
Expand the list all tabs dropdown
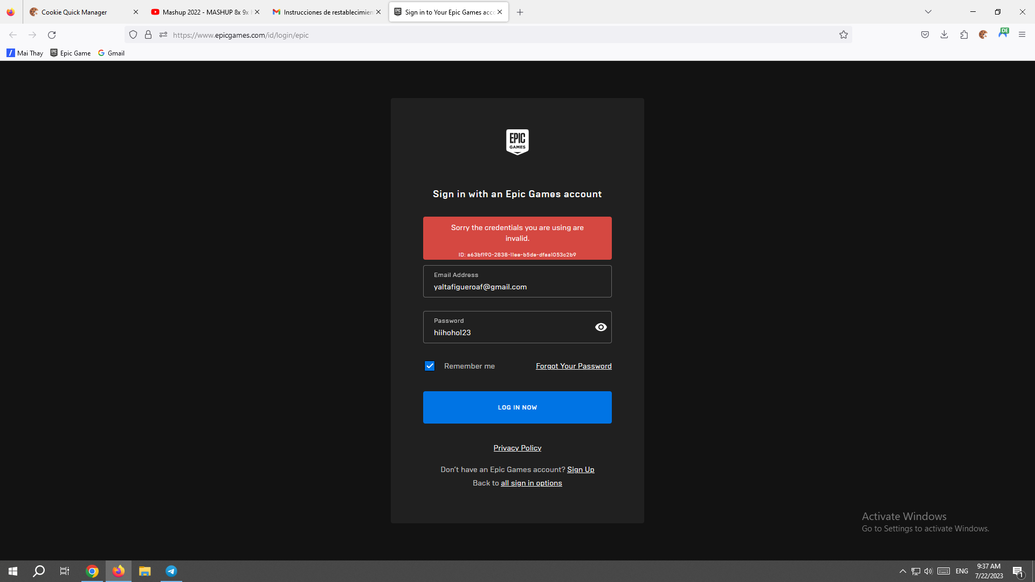(928, 12)
